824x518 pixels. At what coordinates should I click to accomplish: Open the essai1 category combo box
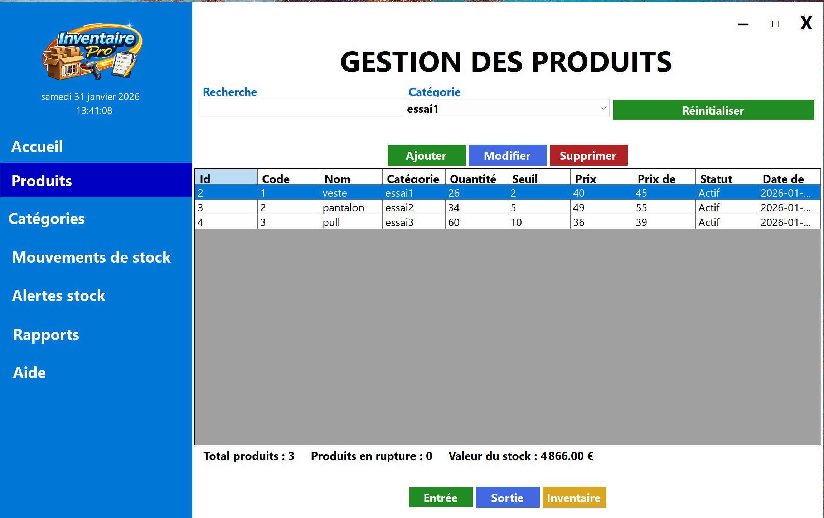[501, 109]
